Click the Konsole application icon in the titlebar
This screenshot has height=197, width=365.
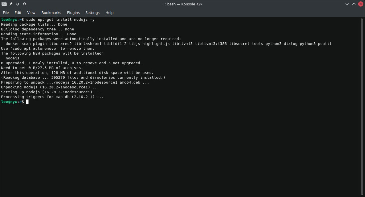click(x=4, y=4)
